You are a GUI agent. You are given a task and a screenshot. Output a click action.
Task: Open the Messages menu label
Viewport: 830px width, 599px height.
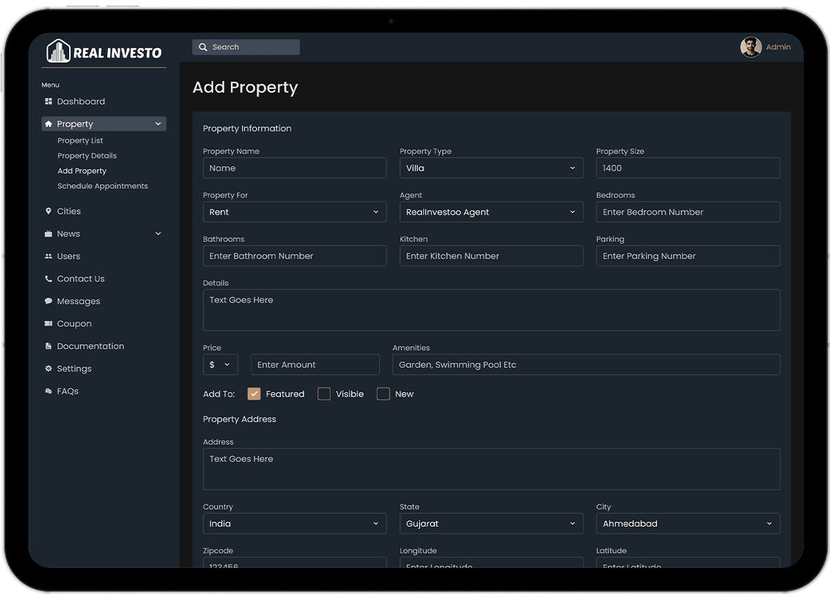(x=79, y=302)
